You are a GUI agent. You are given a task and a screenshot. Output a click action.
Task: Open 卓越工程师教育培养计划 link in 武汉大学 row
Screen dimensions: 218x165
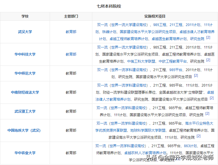pyautogui.click(x=129, y=39)
